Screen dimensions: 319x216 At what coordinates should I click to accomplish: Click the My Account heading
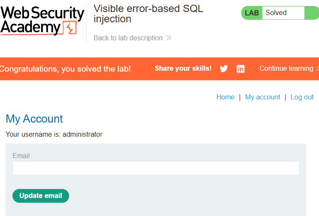click(34, 119)
